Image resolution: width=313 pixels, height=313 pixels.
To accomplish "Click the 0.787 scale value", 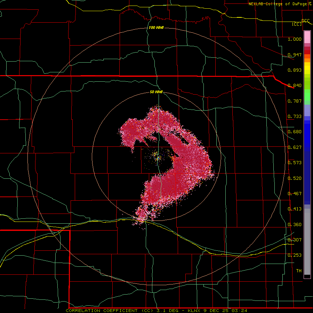I will coord(295,101).
